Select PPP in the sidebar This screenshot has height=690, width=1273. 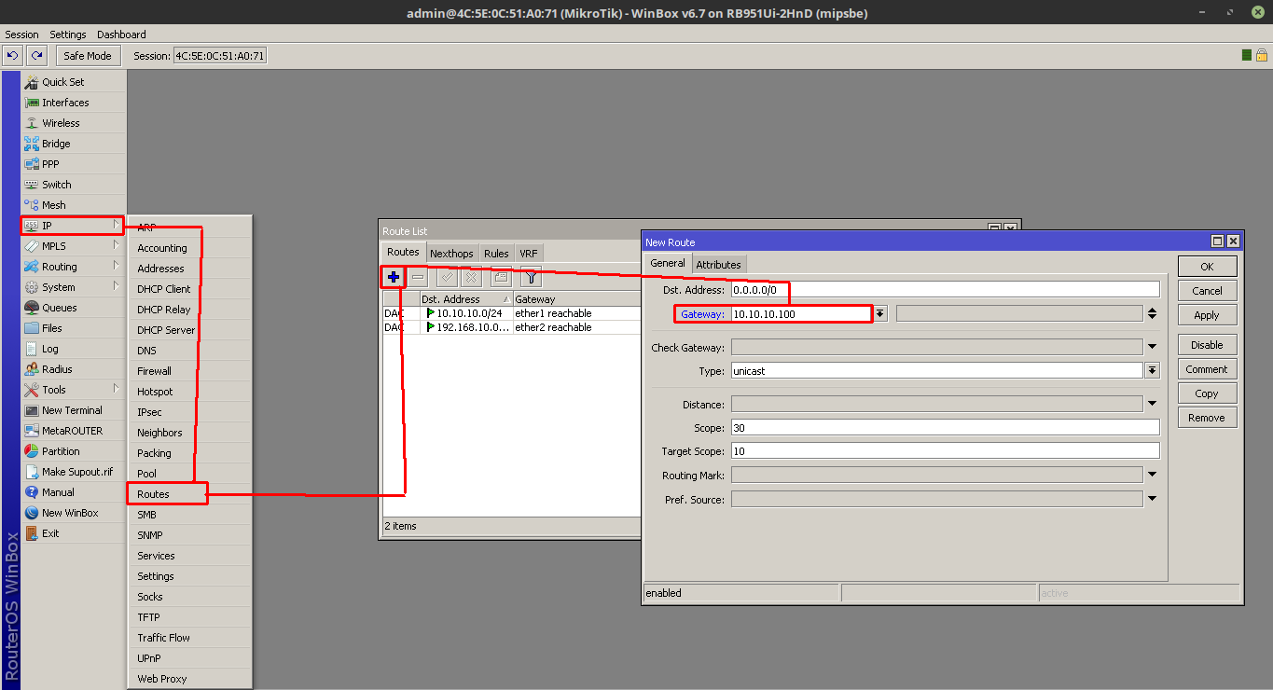pyautogui.click(x=74, y=164)
